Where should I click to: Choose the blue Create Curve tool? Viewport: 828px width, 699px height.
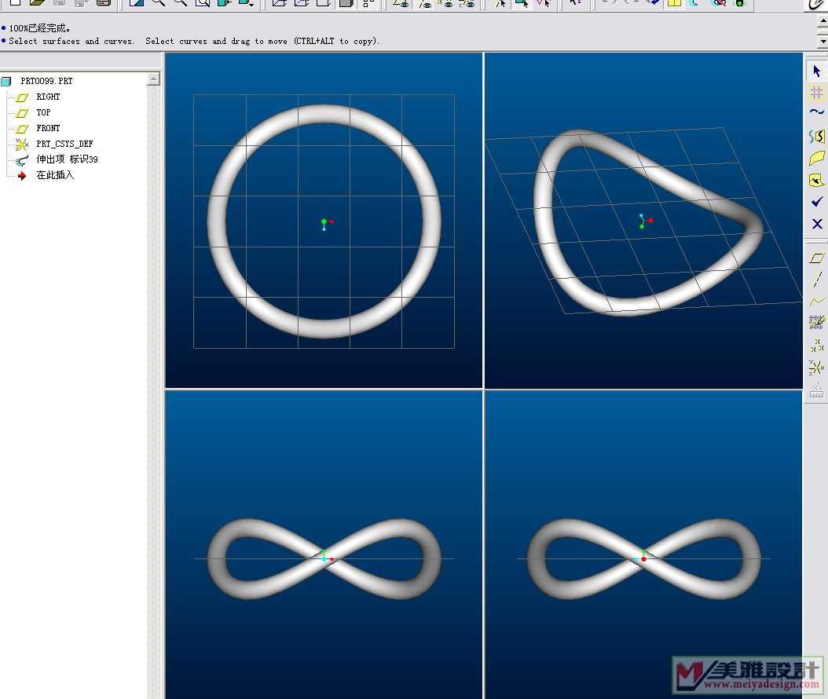pos(816,114)
